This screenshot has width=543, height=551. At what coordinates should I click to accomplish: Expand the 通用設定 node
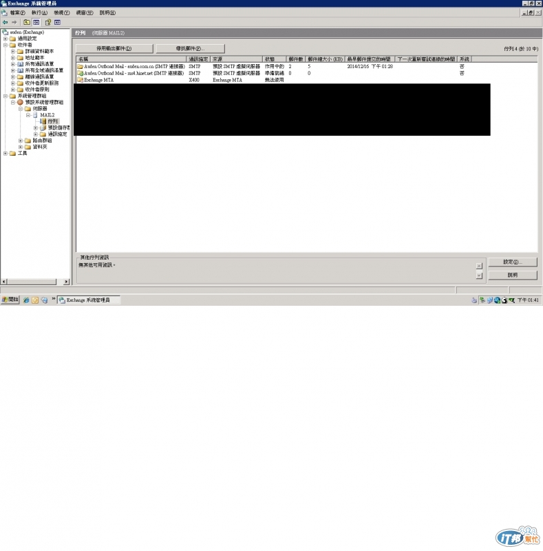pyautogui.click(x=6, y=39)
